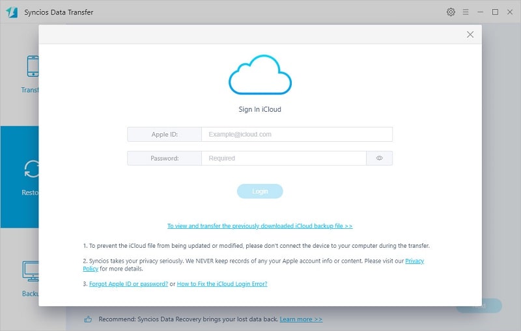Focus the Password input field
The image size is (521, 331).
pos(284,158)
